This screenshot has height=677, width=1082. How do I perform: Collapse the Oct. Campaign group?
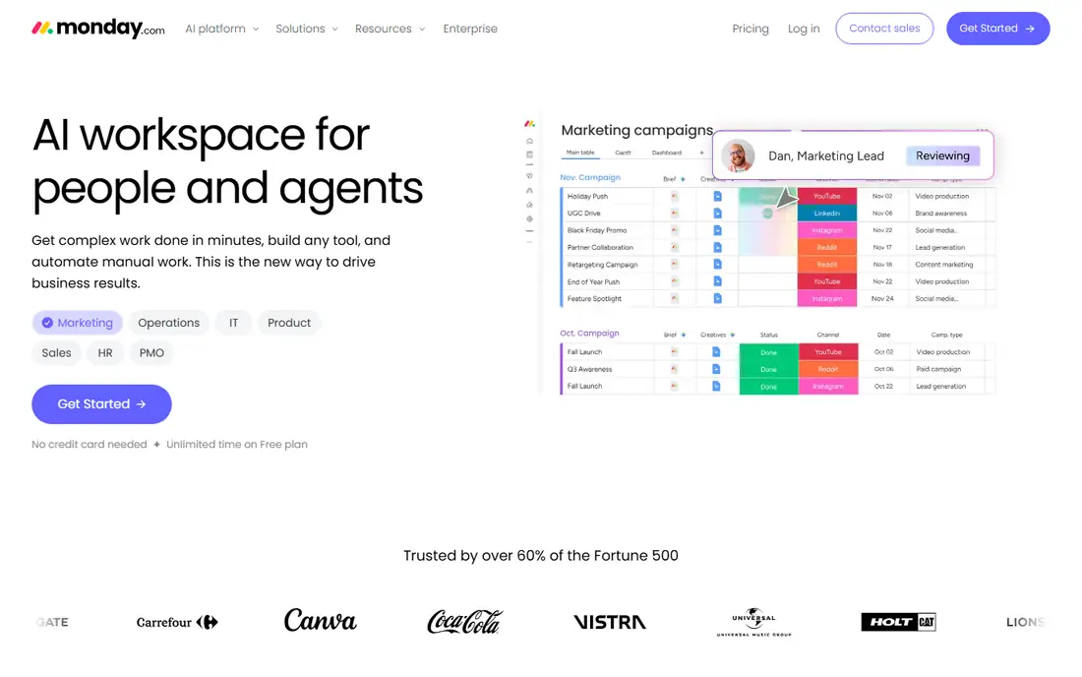589,333
